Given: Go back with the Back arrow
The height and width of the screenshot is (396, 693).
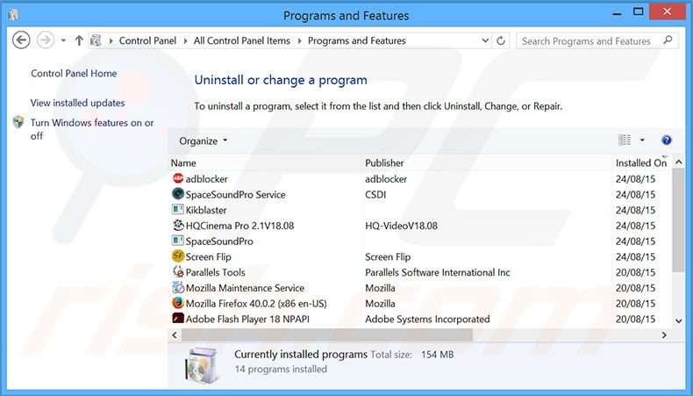Looking at the screenshot, I should (x=21, y=40).
